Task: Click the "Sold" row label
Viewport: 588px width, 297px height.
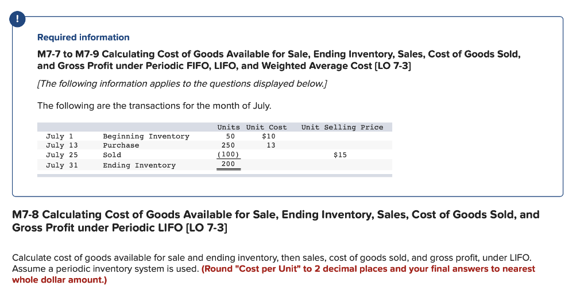Action: (112, 155)
